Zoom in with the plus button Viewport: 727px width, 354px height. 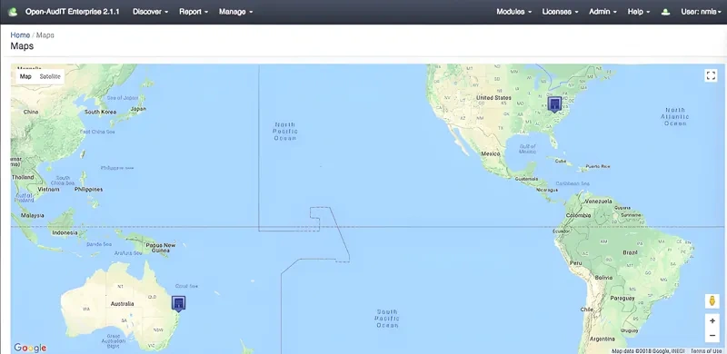click(x=712, y=320)
